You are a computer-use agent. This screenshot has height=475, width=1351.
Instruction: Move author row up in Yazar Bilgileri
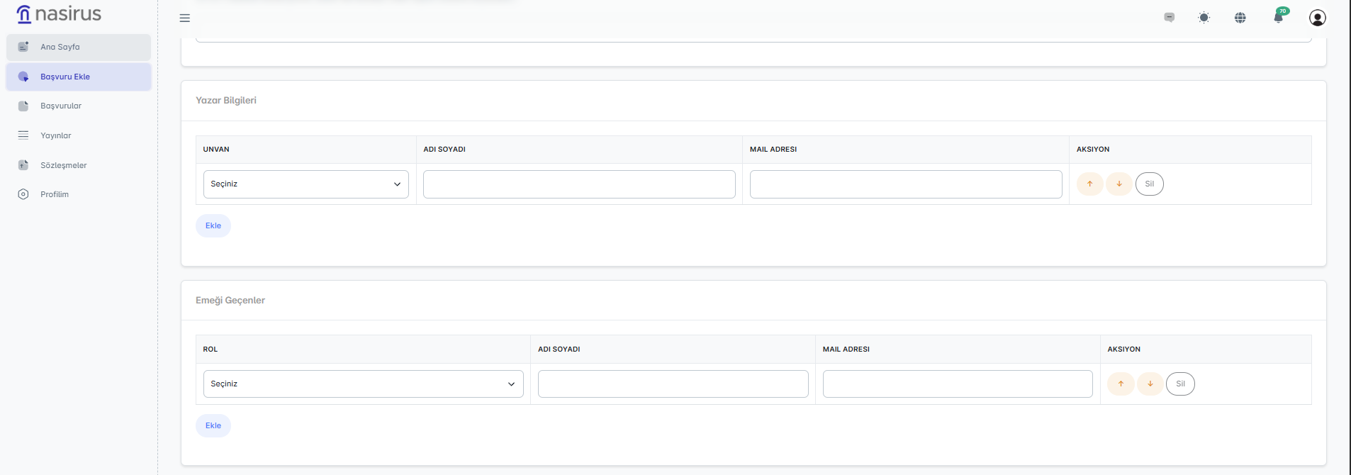pos(1089,184)
